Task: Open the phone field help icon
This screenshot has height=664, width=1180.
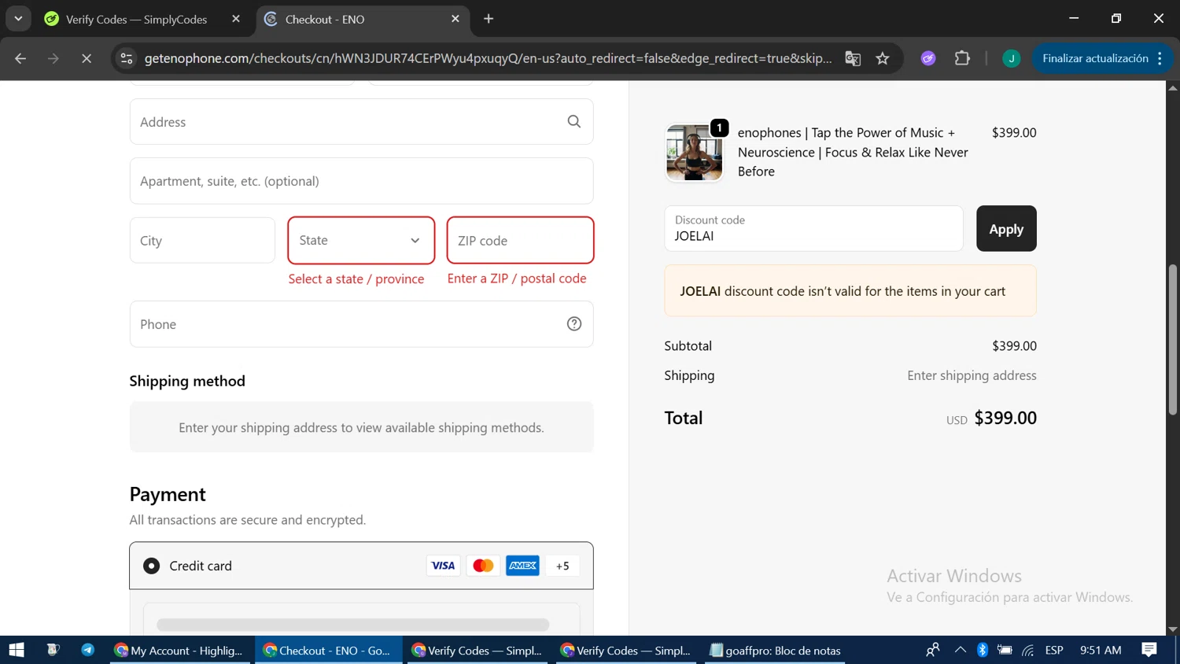Action: pyautogui.click(x=574, y=323)
